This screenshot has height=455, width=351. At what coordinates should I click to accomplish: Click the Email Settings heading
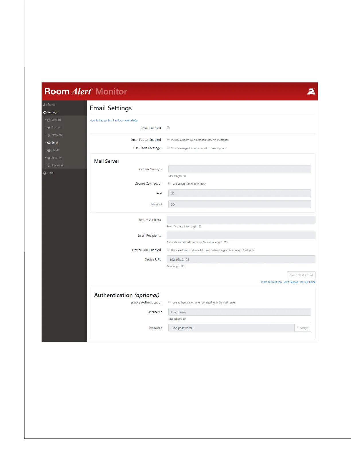coord(111,108)
